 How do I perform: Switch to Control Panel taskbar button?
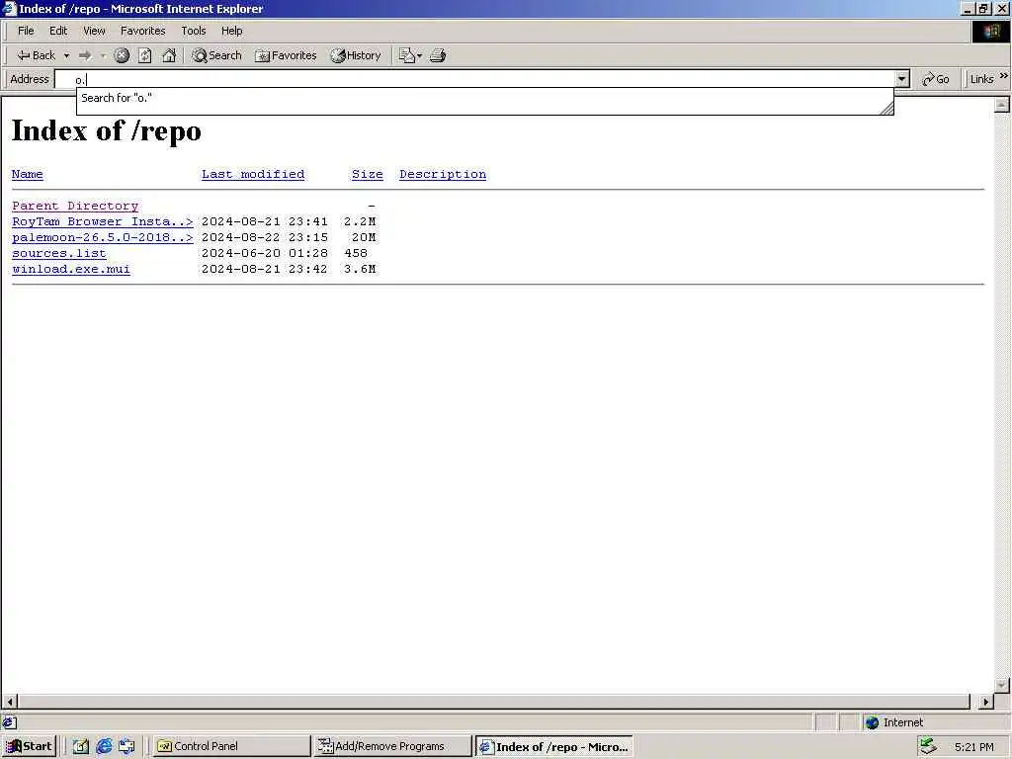tap(231, 746)
